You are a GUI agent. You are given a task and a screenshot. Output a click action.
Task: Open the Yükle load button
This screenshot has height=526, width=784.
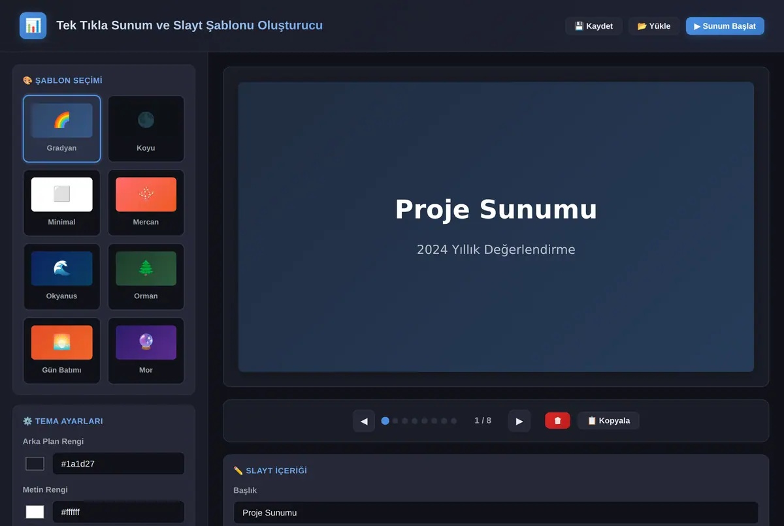pos(653,26)
